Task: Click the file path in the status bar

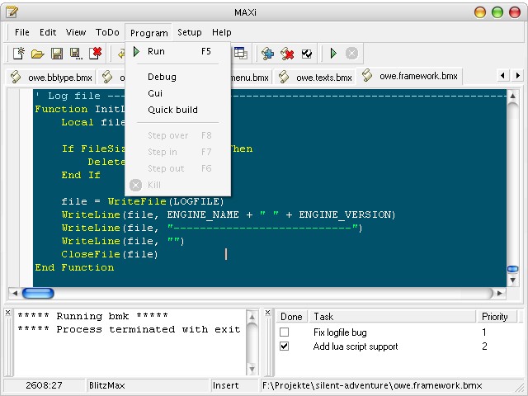Action: point(372,385)
